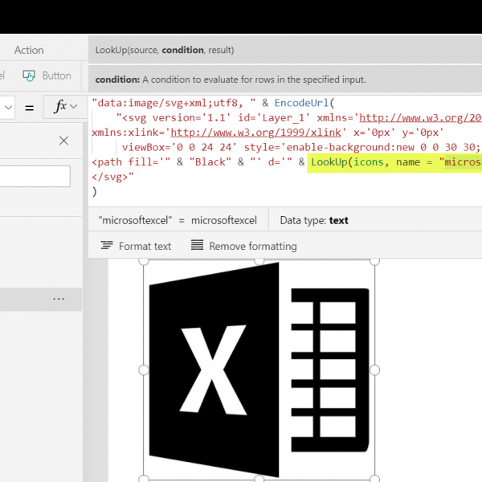Click the search input box in left pane
Screen dimensions: 482x482
click(35, 176)
